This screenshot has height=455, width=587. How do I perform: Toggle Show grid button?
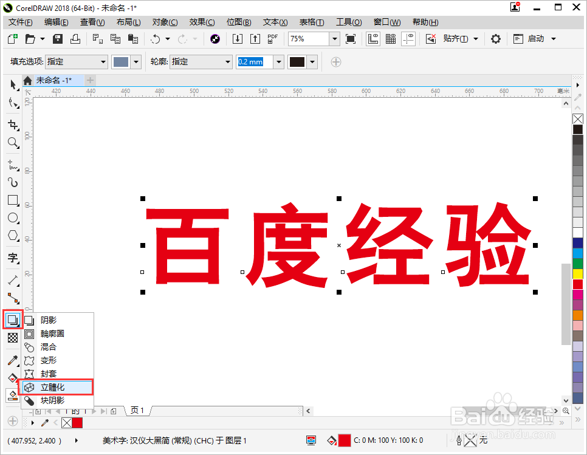tap(391, 38)
